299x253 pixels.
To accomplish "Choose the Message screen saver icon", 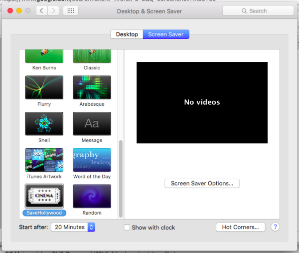I will pos(92,123).
